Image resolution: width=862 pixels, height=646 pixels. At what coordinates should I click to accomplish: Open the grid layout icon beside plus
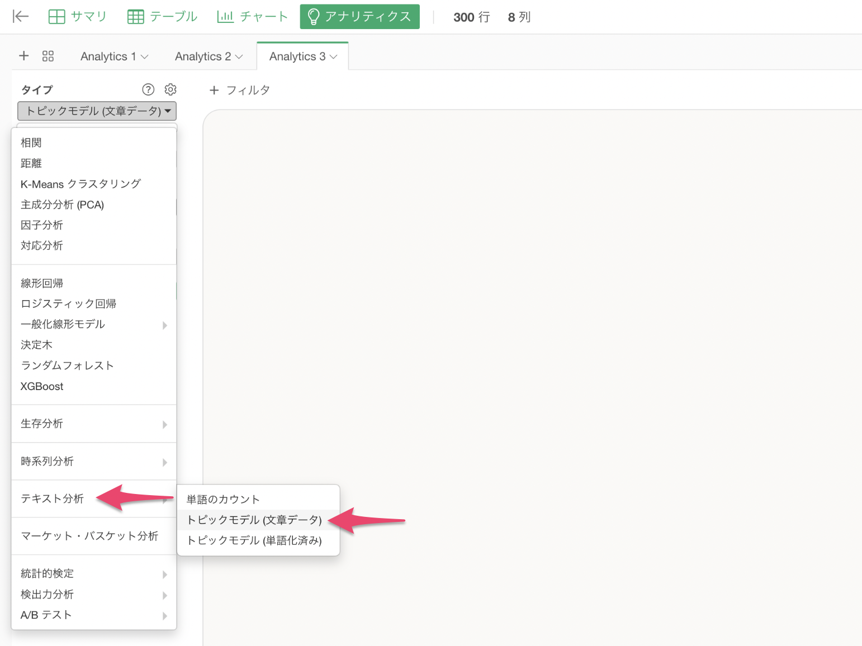click(48, 56)
